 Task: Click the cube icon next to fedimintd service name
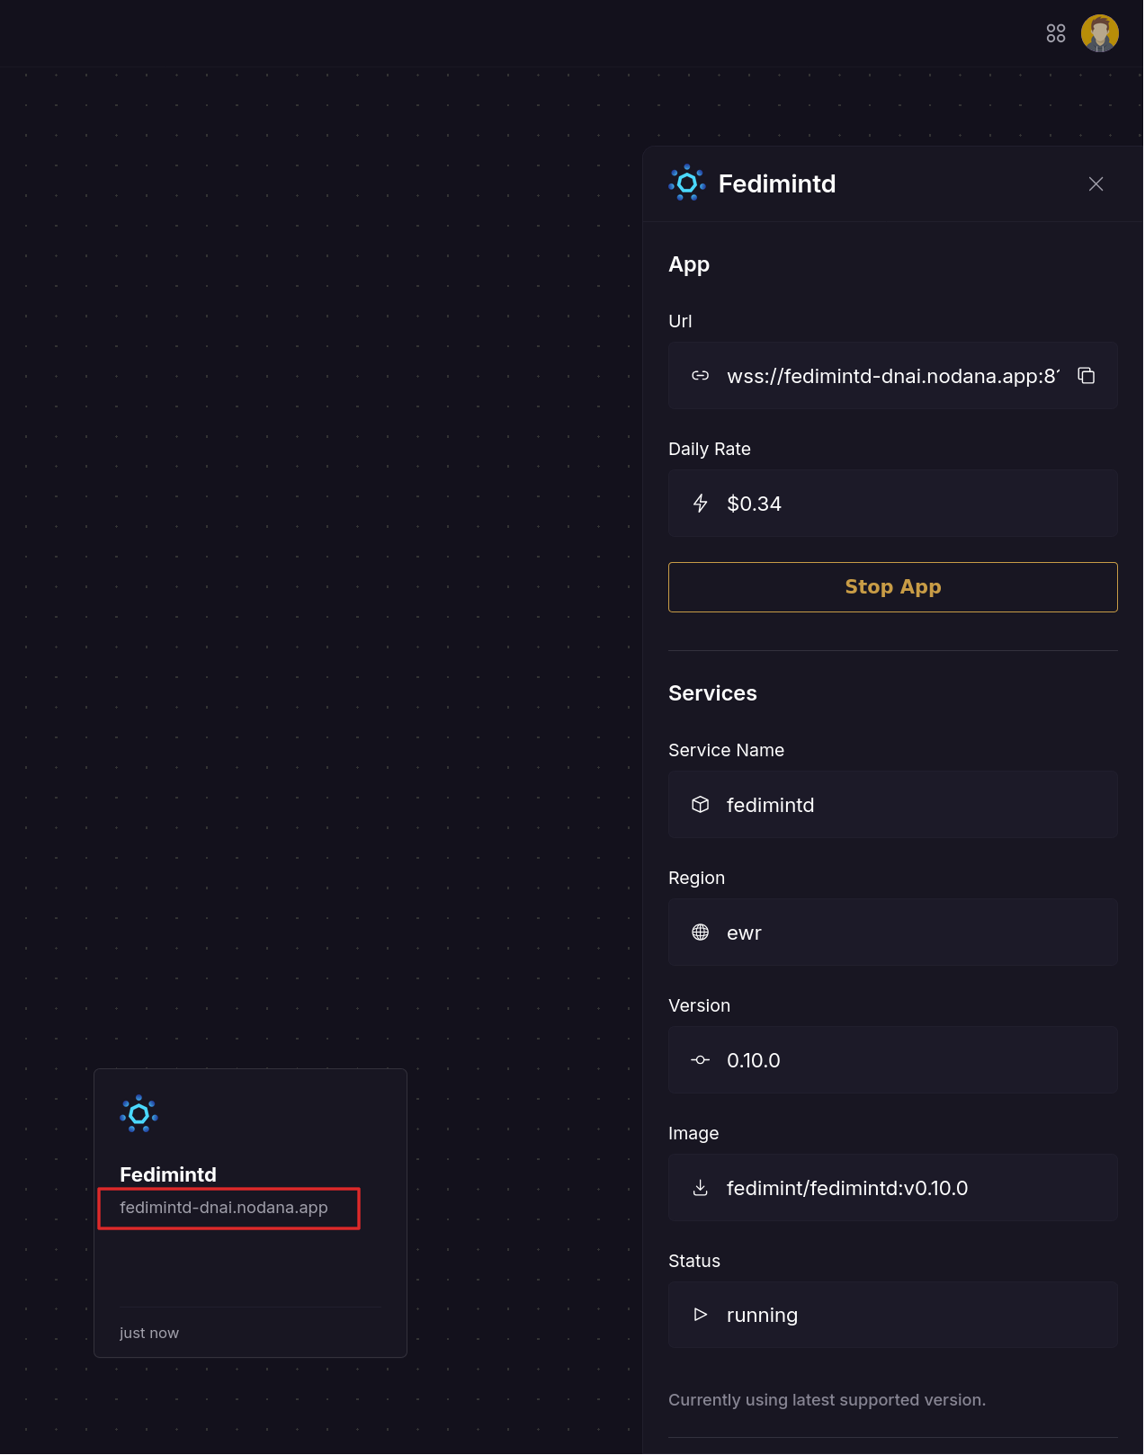700,805
